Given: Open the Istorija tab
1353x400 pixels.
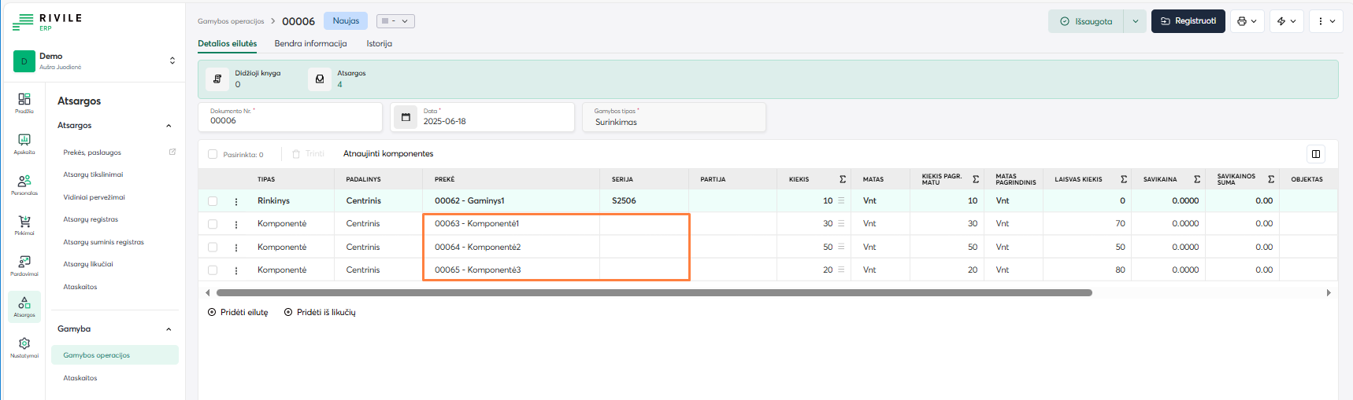Looking at the screenshot, I should click(x=379, y=44).
